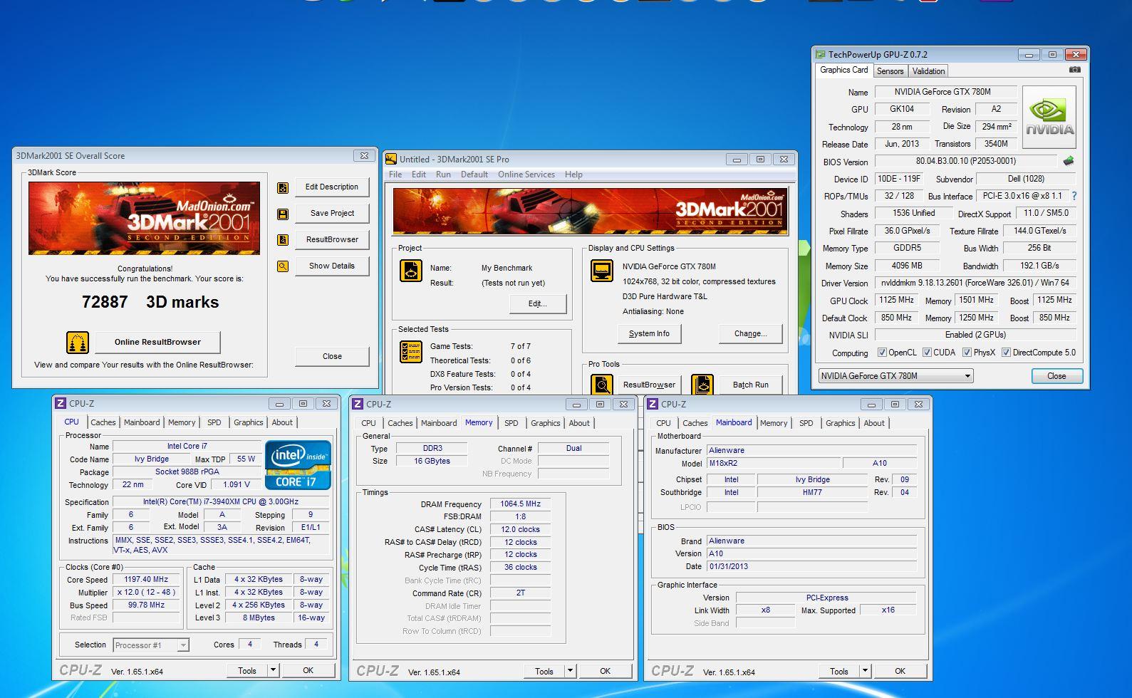1132x698 pixels.
Task: Click the Selected Tests checklist icon
Action: [411, 352]
